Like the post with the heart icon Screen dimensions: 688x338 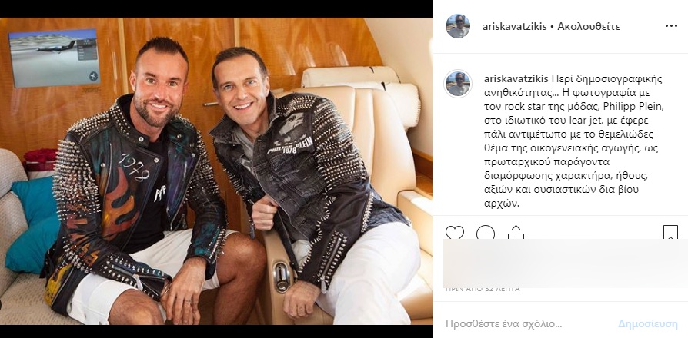coord(455,233)
